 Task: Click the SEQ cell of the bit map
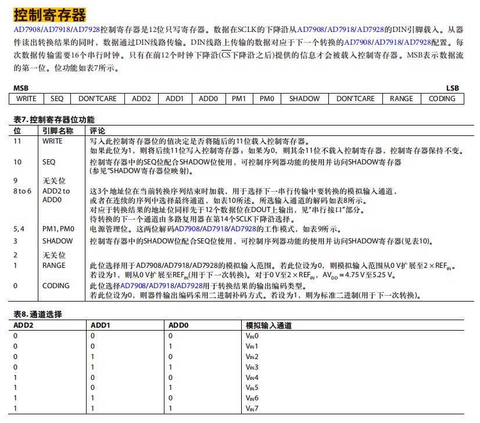pos(55,99)
